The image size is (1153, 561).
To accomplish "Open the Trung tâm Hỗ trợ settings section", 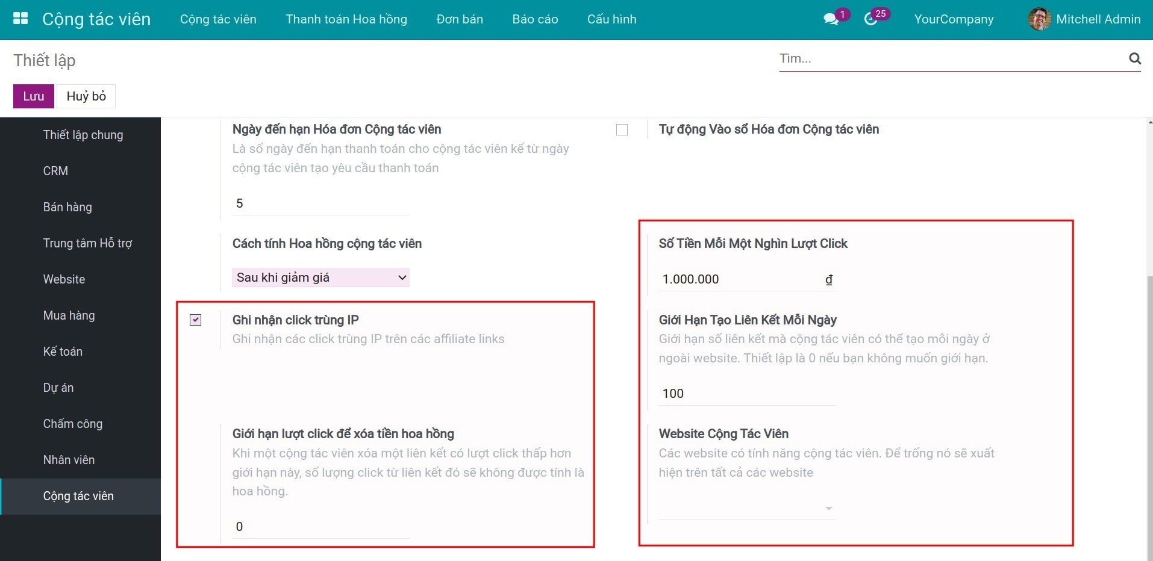I will click(x=87, y=243).
